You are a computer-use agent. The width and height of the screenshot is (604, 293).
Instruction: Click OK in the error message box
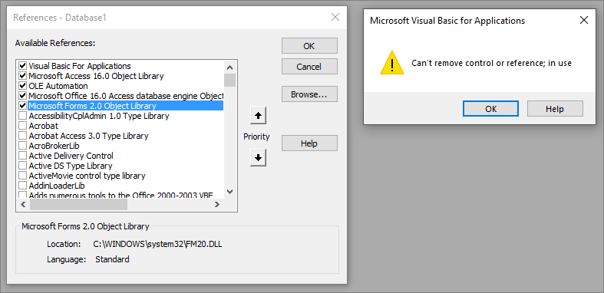490,109
